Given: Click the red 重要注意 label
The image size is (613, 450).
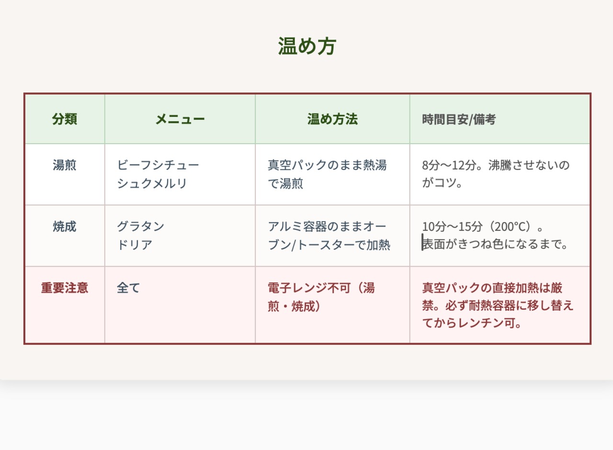Looking at the screenshot, I should click(x=65, y=288).
